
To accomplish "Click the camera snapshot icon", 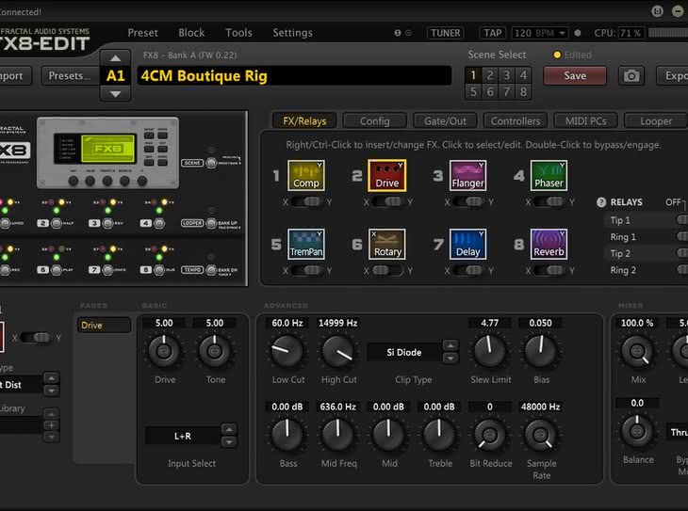I will [x=631, y=76].
